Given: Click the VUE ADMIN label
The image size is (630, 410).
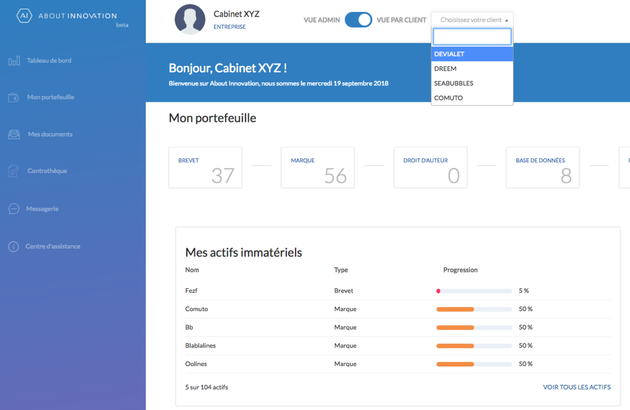Looking at the screenshot, I should pos(322,20).
